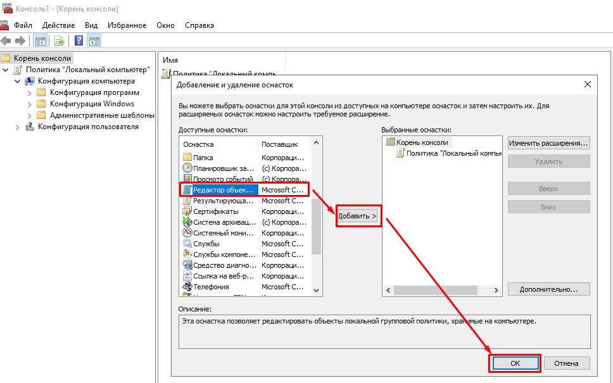Open the Окно menu

pyautogui.click(x=165, y=25)
